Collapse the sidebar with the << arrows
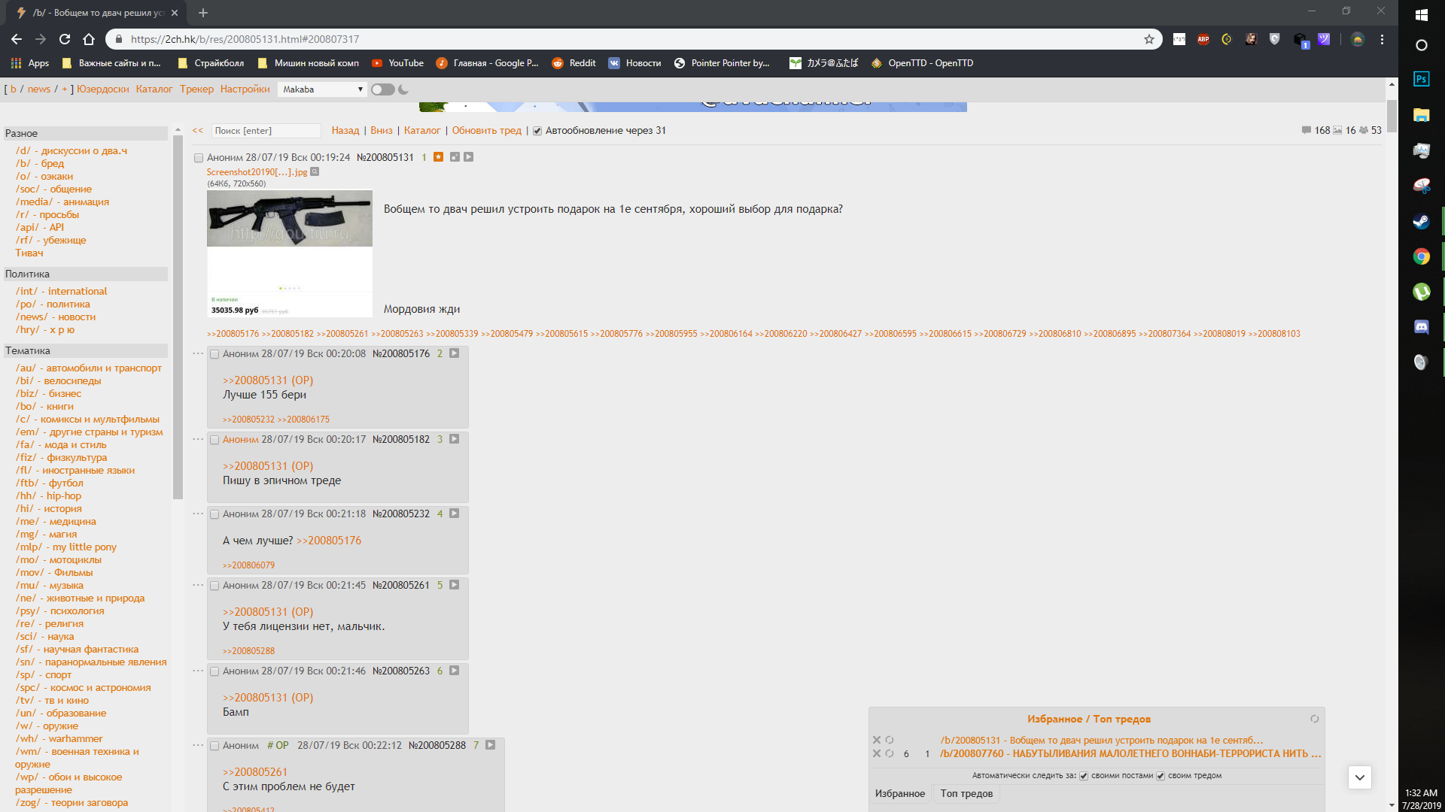This screenshot has width=1445, height=812. coord(198,130)
